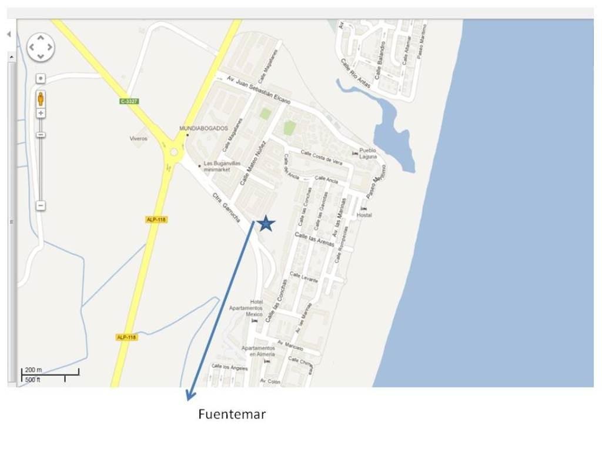Pan the map right with the arrow
Viewport: 602px width, 452px height.
pos(50,47)
